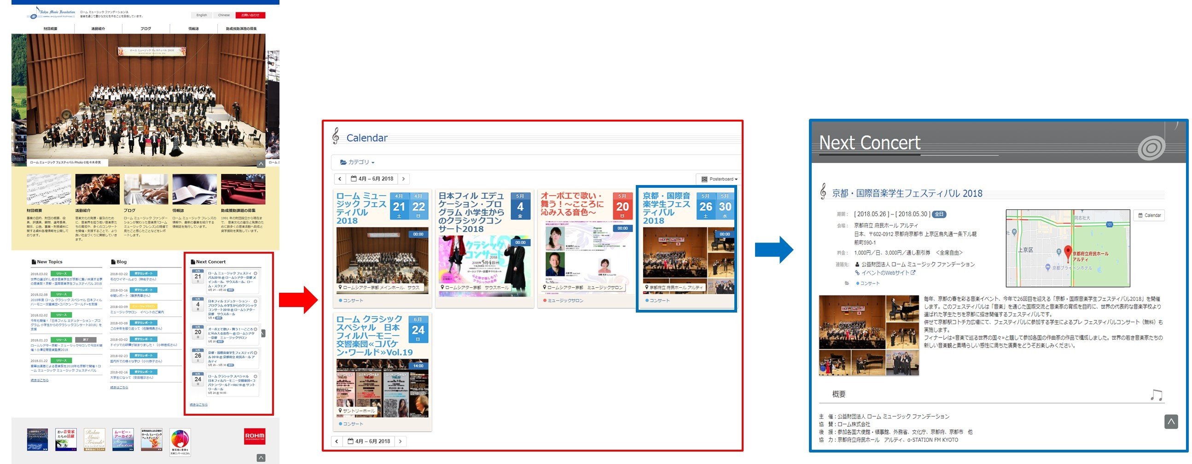Open the ムービー・アーカイブ footer banner
This screenshot has width=1192, height=464.
tap(123, 440)
